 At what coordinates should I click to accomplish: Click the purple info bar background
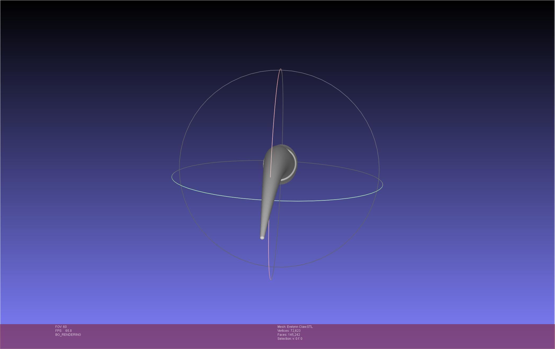pos(424,336)
